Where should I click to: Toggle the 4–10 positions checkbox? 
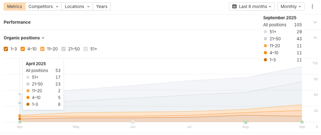click(x=23, y=49)
